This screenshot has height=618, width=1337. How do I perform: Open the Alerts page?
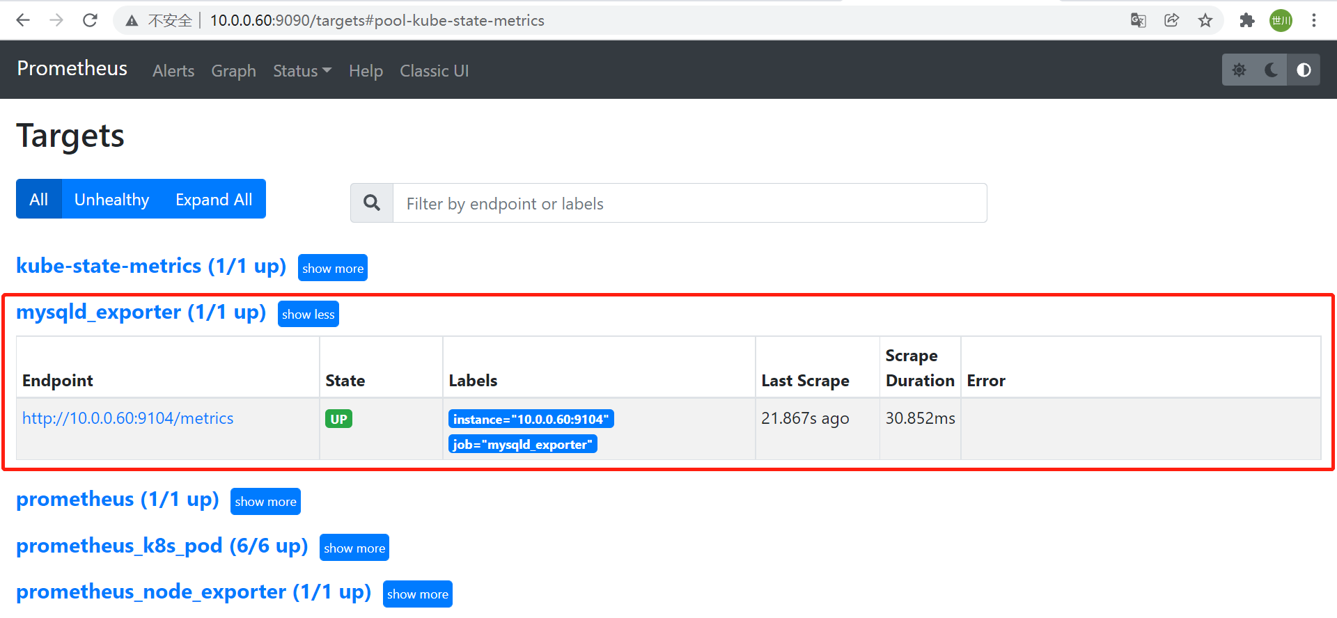(x=173, y=71)
